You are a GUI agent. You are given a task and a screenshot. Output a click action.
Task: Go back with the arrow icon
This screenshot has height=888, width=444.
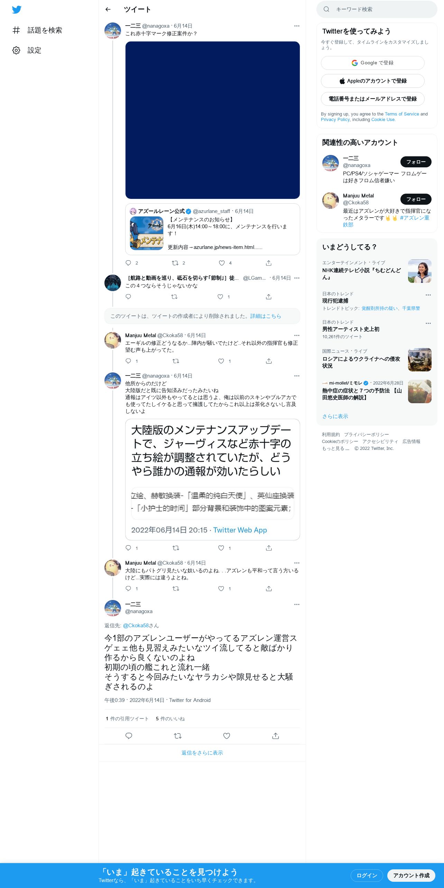click(108, 9)
